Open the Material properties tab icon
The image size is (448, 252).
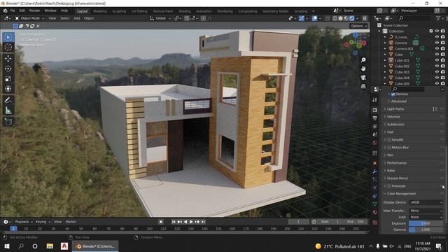[x=375, y=212]
